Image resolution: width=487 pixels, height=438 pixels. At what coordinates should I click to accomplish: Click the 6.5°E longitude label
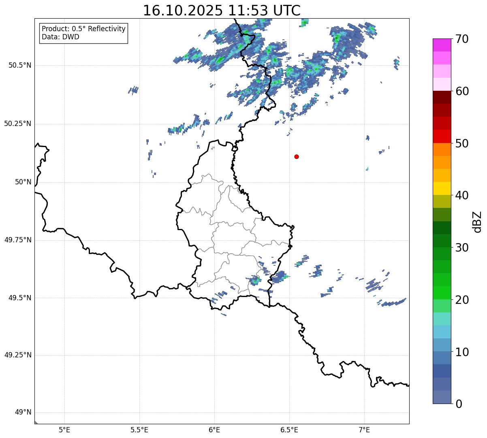click(x=289, y=429)
